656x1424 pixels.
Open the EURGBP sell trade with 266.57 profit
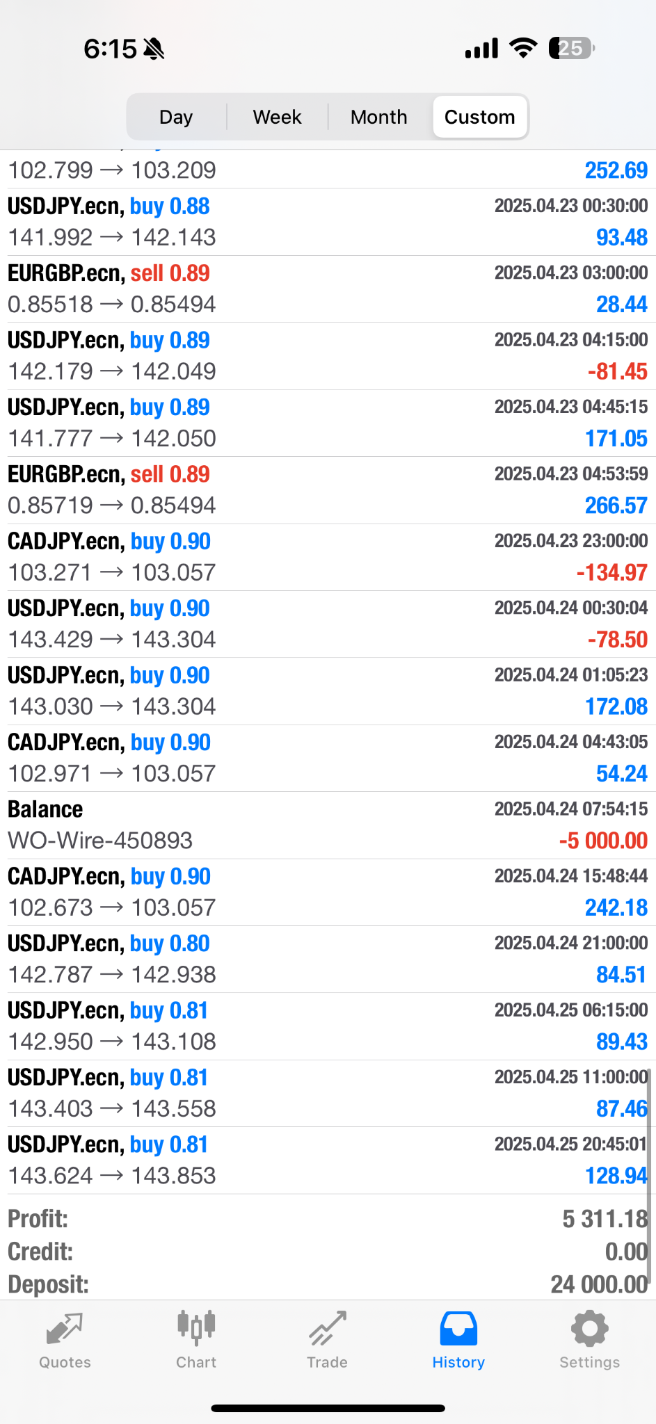[328, 490]
